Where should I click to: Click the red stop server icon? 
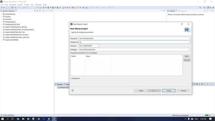[x=202, y=84]
